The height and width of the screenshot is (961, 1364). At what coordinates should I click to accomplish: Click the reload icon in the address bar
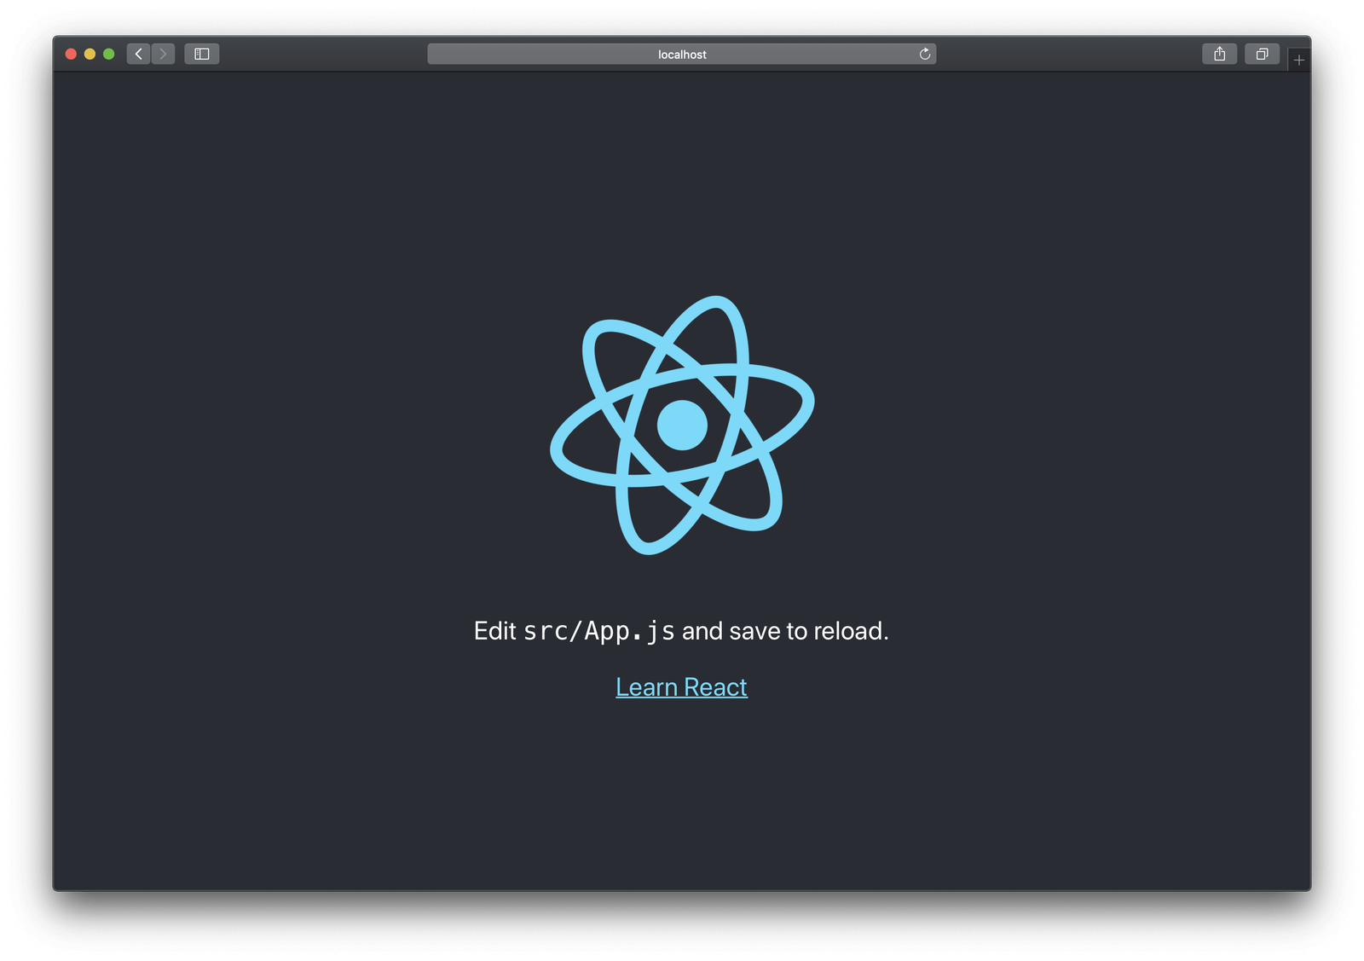pyautogui.click(x=925, y=54)
